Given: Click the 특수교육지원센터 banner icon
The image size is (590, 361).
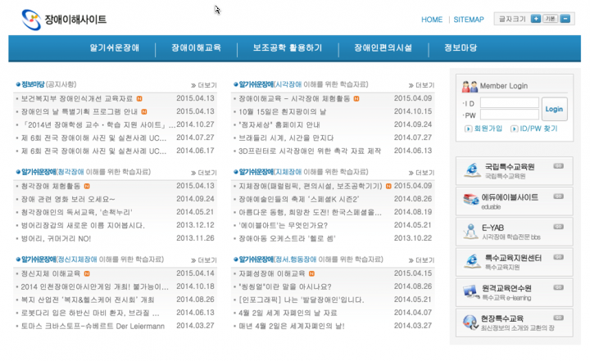Looking at the screenshot, I should point(472,261).
